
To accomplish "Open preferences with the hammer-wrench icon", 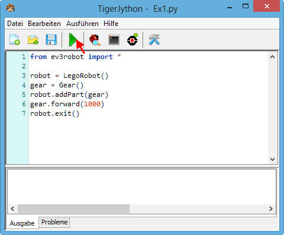I will pyautogui.click(x=154, y=40).
